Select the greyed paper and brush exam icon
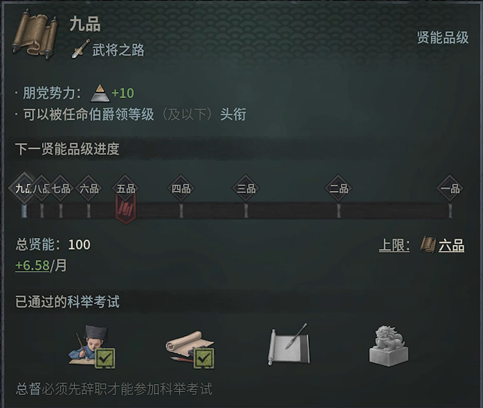The image size is (483, 408). (289, 345)
